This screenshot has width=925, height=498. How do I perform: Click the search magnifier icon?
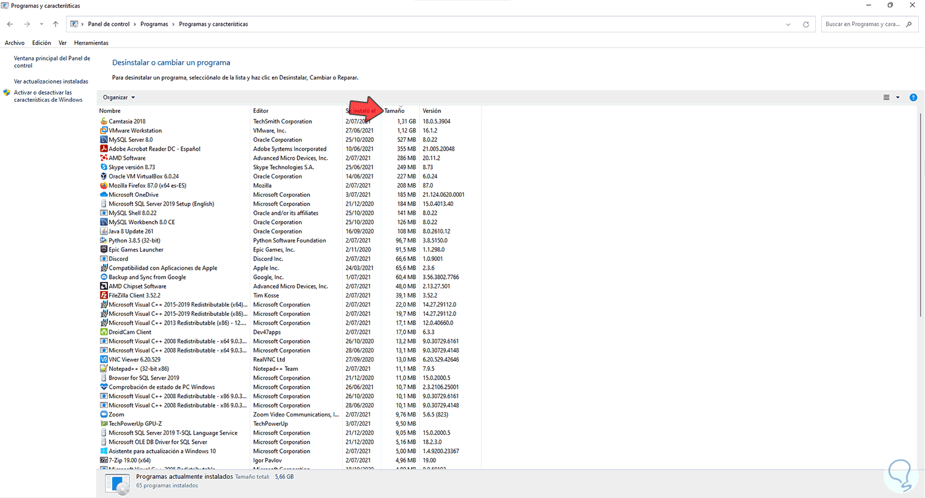(908, 25)
